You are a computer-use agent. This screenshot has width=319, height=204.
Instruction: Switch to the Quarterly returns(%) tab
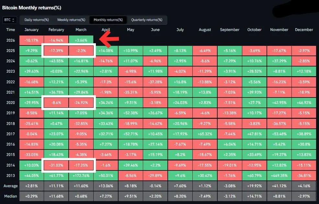tap(147, 20)
